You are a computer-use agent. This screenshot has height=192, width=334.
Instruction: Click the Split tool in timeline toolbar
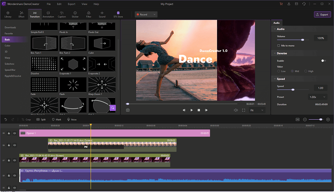click(x=40, y=120)
